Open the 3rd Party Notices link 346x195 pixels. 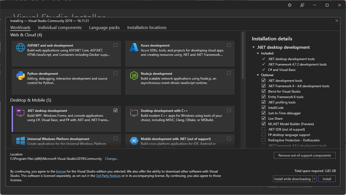tap(108, 176)
